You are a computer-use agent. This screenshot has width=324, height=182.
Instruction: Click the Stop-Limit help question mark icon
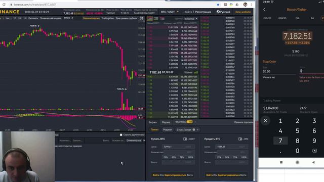click(194, 129)
